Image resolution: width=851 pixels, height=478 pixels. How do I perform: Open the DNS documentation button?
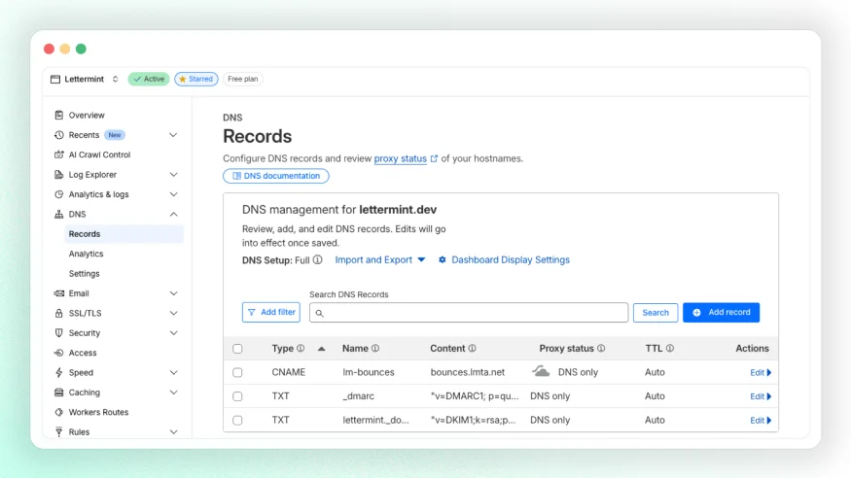(x=275, y=176)
